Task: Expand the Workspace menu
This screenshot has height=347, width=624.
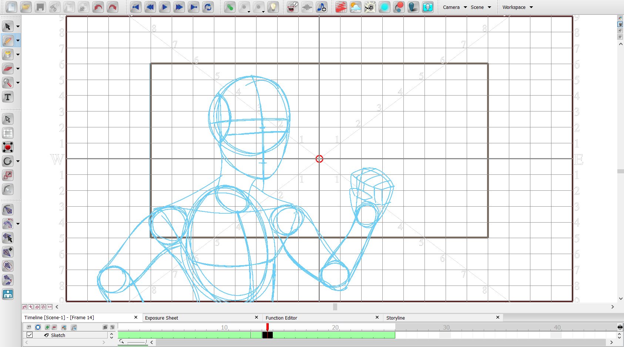Action: click(x=517, y=7)
